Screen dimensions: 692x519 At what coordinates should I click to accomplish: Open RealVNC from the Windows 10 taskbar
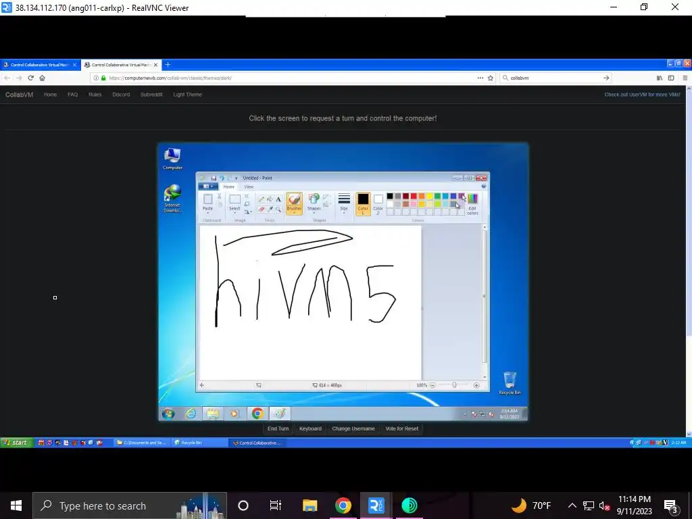pos(376,505)
